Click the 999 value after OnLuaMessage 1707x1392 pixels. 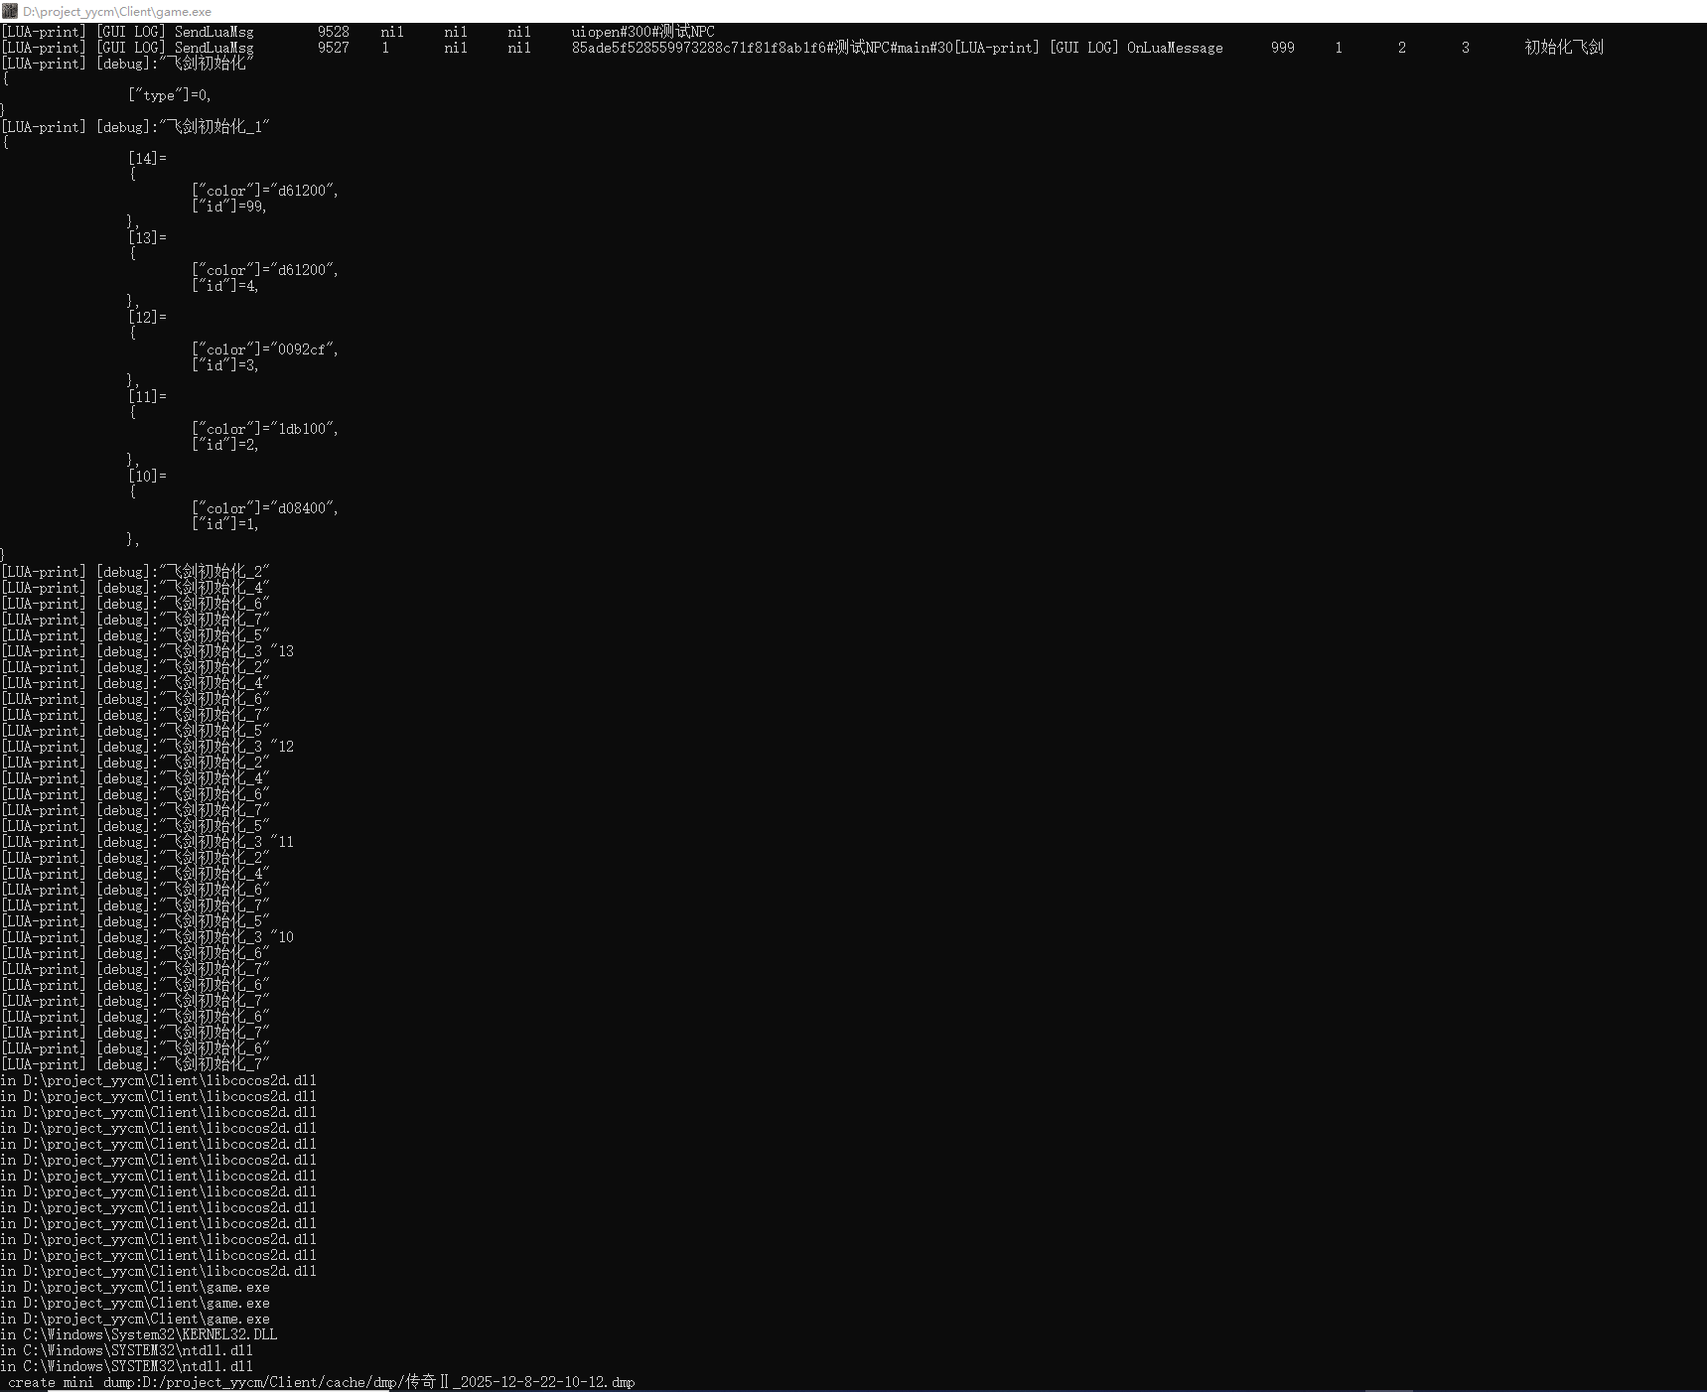[1282, 48]
